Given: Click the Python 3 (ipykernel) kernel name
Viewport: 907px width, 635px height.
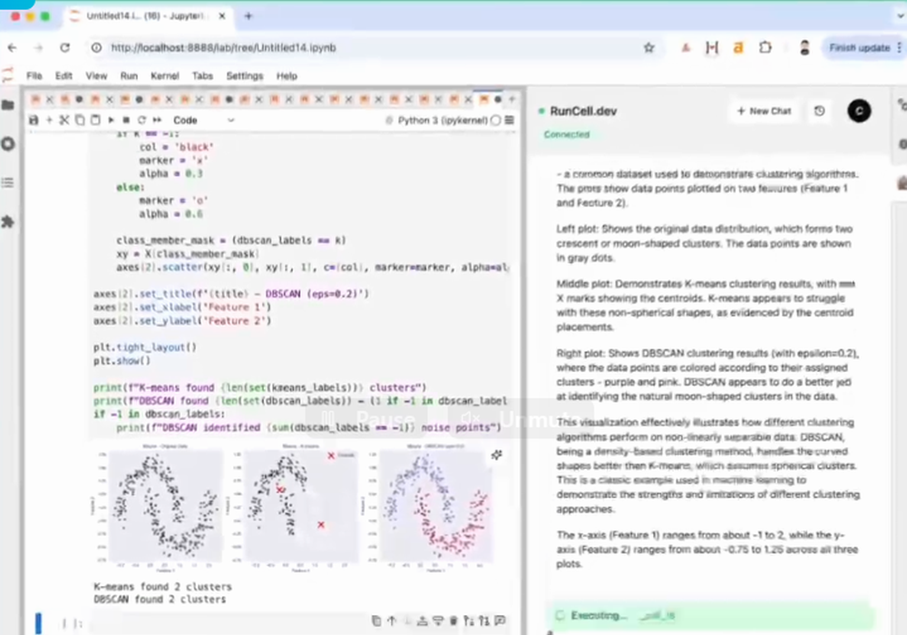Looking at the screenshot, I should point(443,121).
